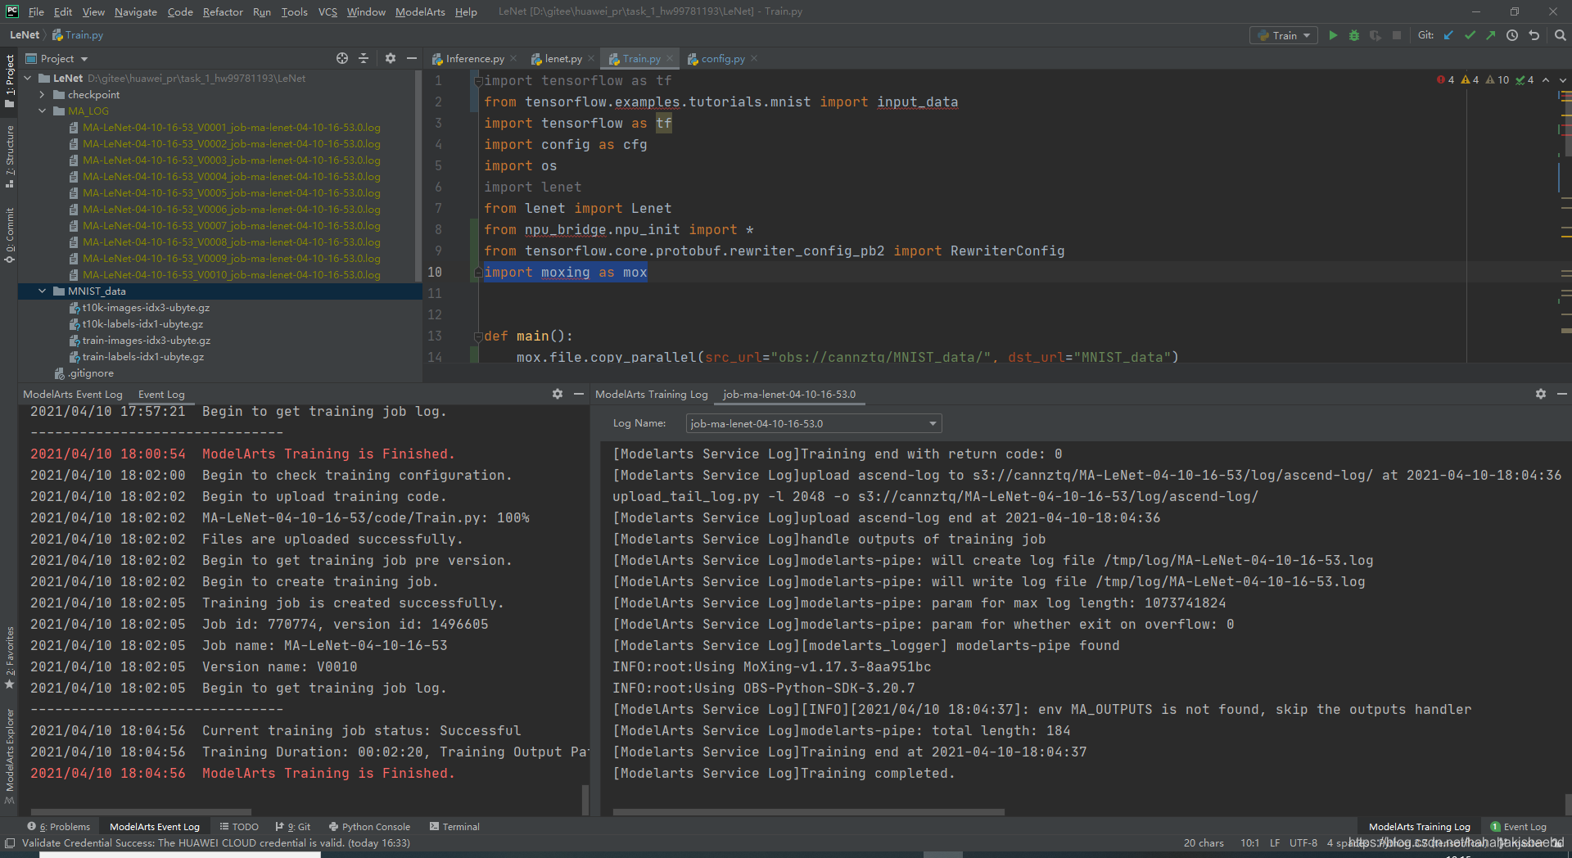Fold the main() function at line 13
1572x858 pixels.
[477, 336]
